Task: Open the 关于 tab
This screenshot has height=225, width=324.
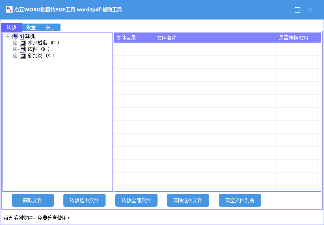Action: pyautogui.click(x=50, y=27)
